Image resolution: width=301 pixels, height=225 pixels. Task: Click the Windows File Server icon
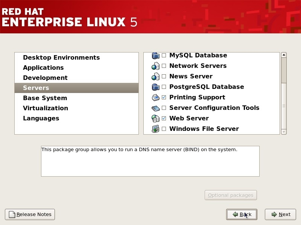coord(155,129)
